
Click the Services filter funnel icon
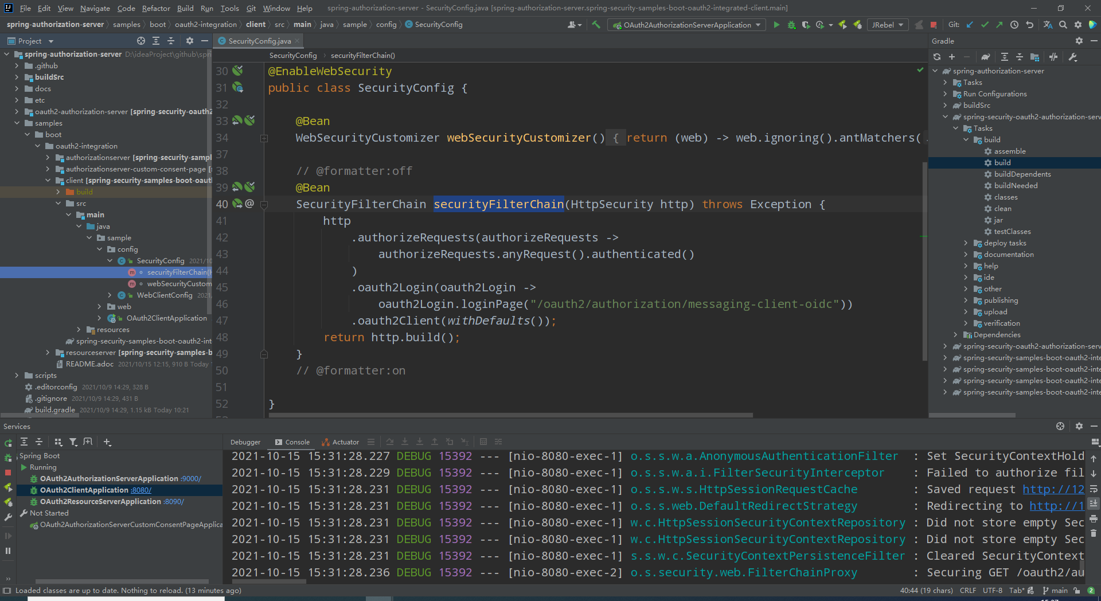click(73, 442)
